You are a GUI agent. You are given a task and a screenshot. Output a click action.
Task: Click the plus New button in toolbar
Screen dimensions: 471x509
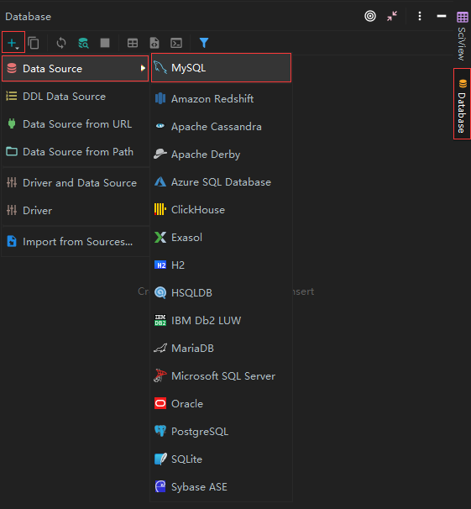(13, 43)
